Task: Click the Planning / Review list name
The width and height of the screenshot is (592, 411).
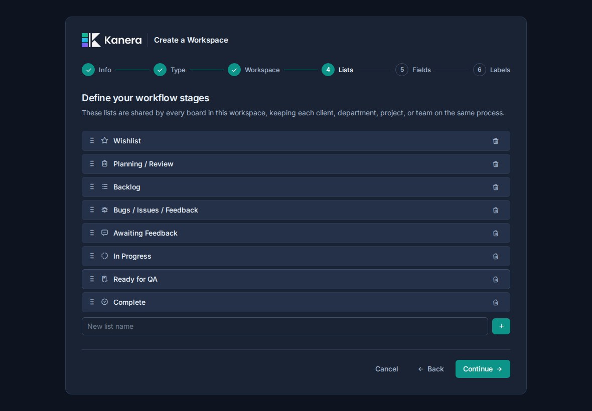Action: (143, 163)
